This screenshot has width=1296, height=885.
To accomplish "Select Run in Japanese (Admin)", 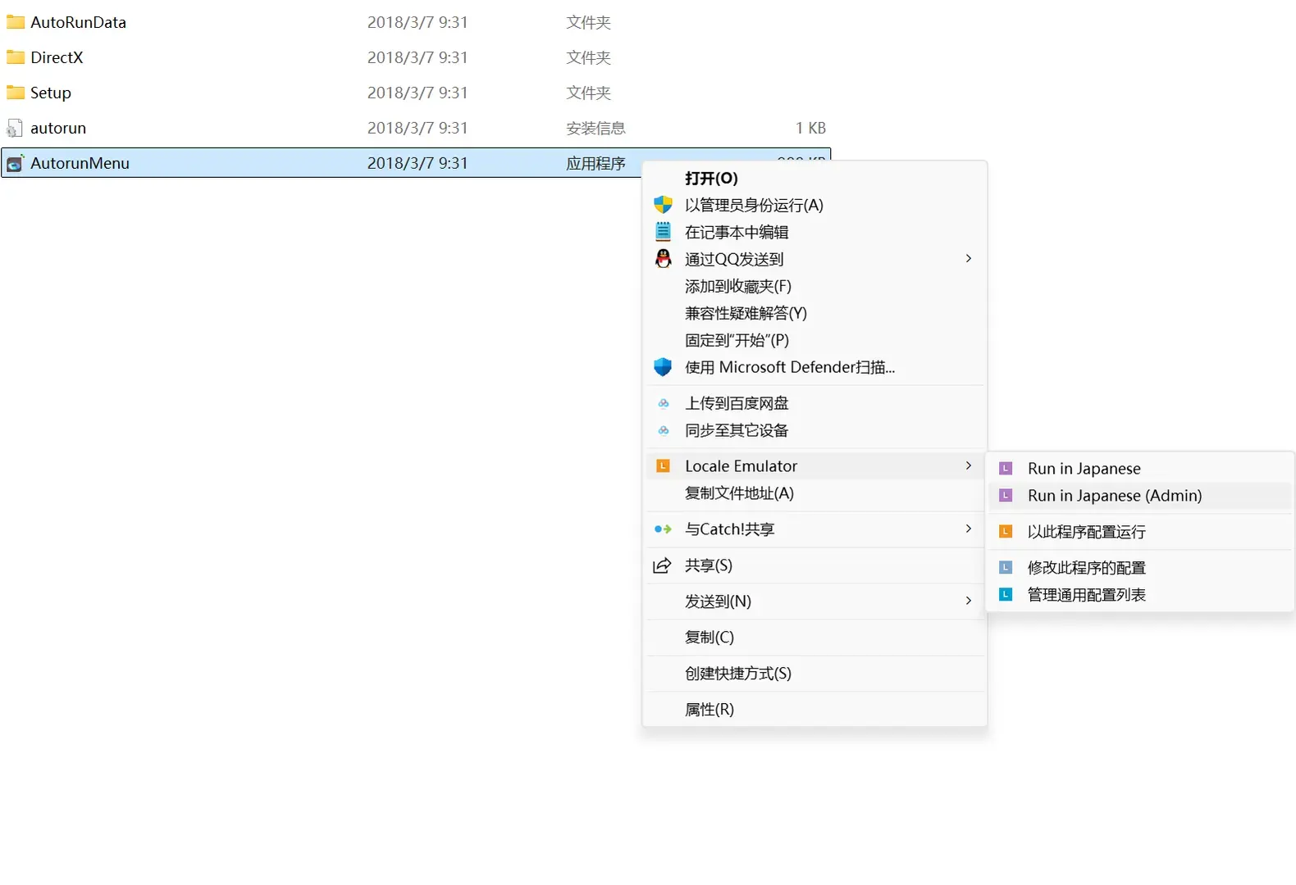I will pyautogui.click(x=1140, y=496).
